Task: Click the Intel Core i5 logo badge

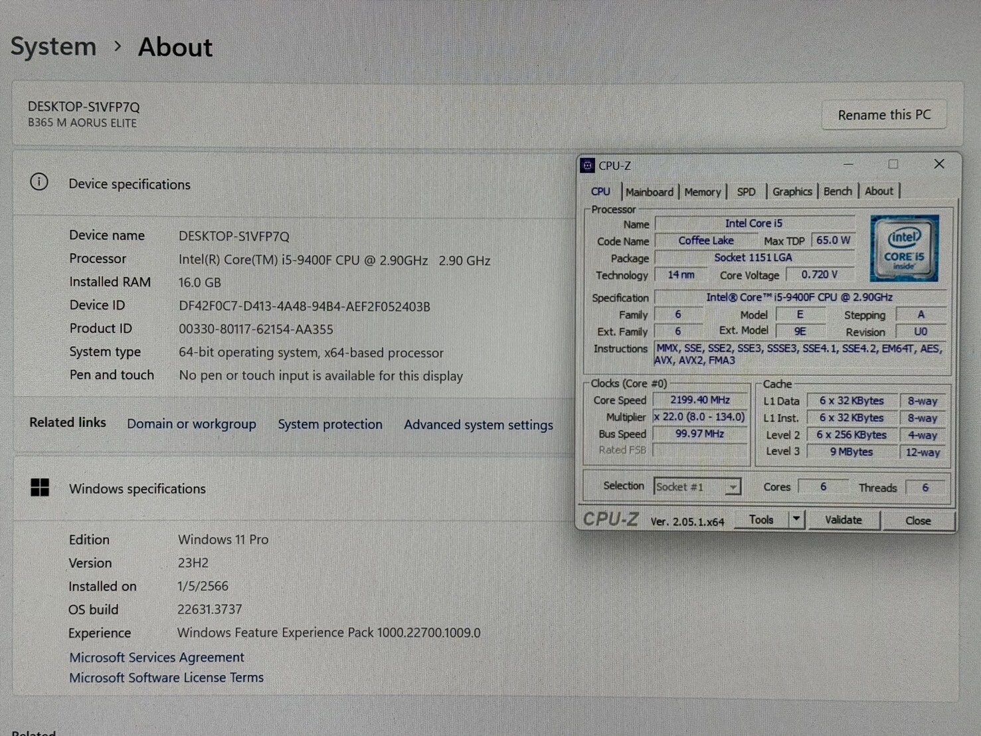Action: 904,248
